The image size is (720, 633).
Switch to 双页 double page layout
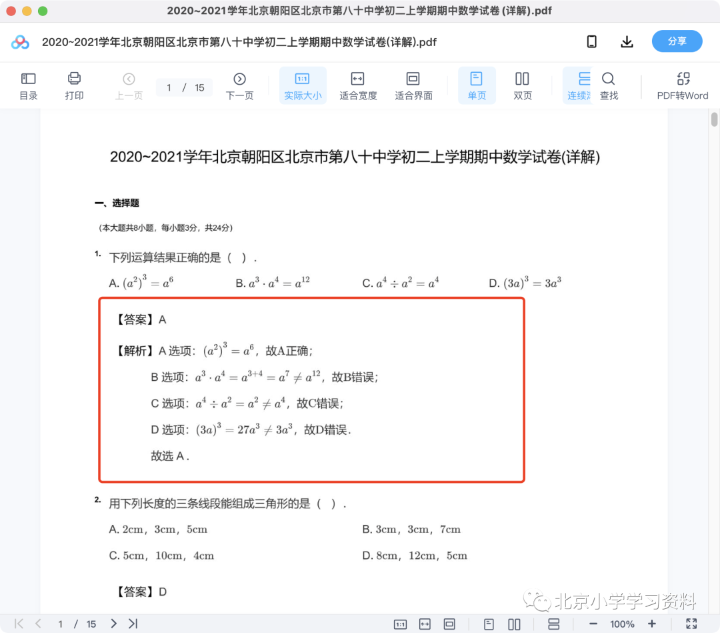coord(522,86)
